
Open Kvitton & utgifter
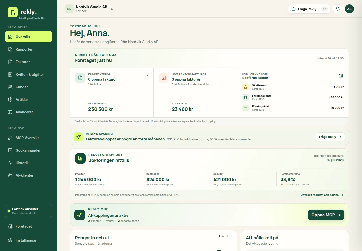click(x=28, y=75)
